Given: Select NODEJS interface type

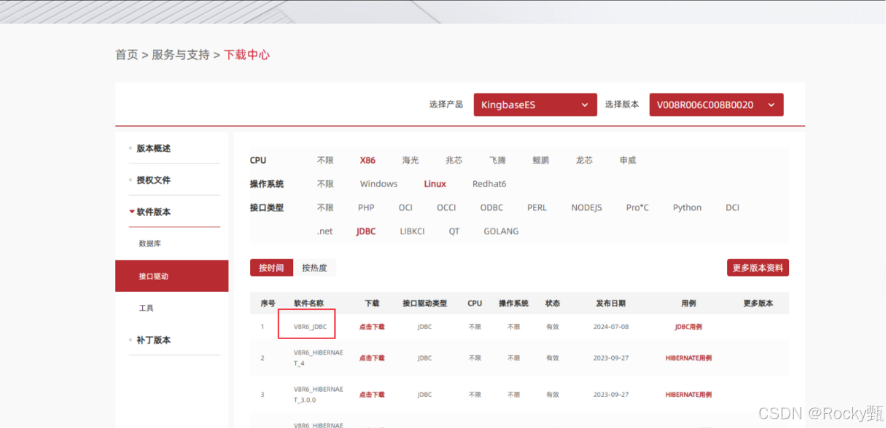Looking at the screenshot, I should tap(587, 207).
